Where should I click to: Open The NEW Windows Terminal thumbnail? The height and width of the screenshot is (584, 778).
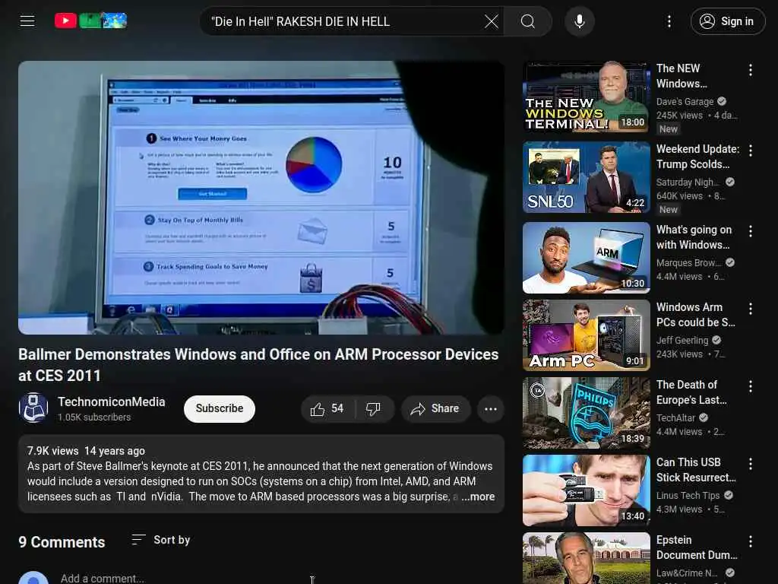tap(587, 97)
